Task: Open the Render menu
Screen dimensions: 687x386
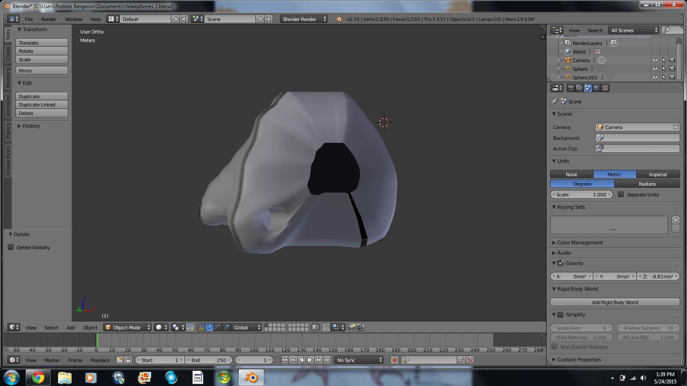Action: pos(49,19)
